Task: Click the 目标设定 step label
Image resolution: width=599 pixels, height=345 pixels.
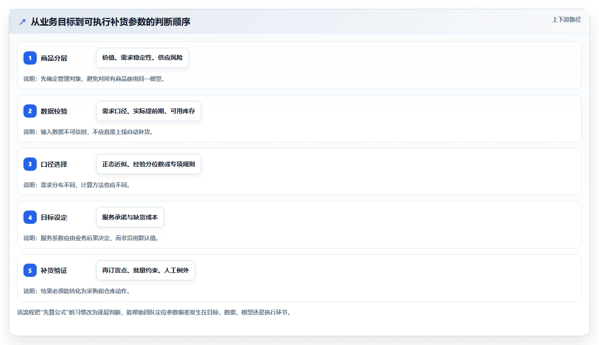Action: point(54,217)
